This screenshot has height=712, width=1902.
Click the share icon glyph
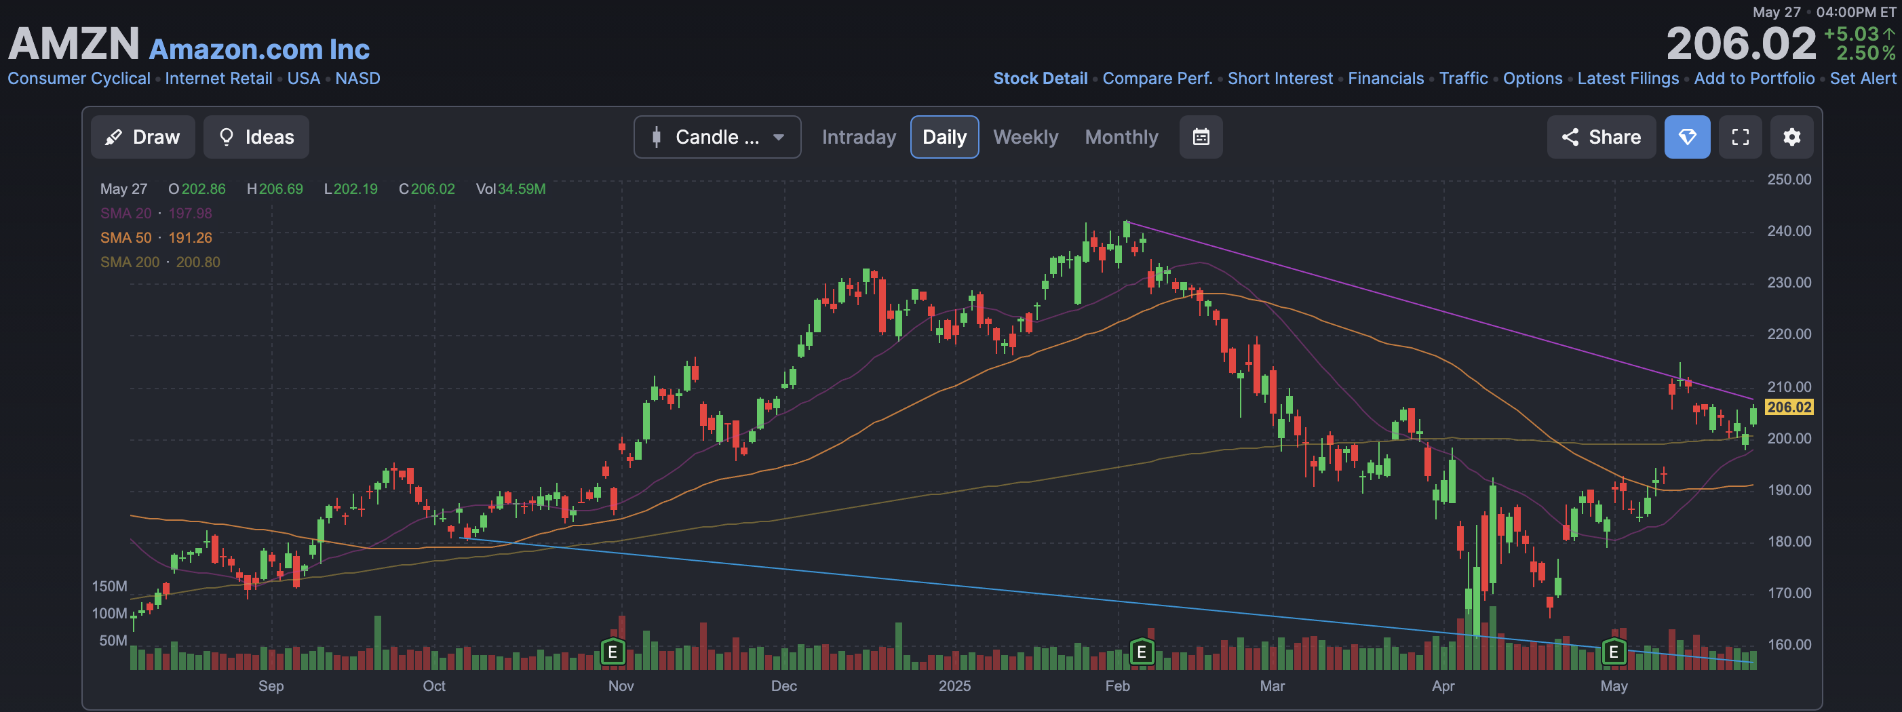pos(1570,137)
